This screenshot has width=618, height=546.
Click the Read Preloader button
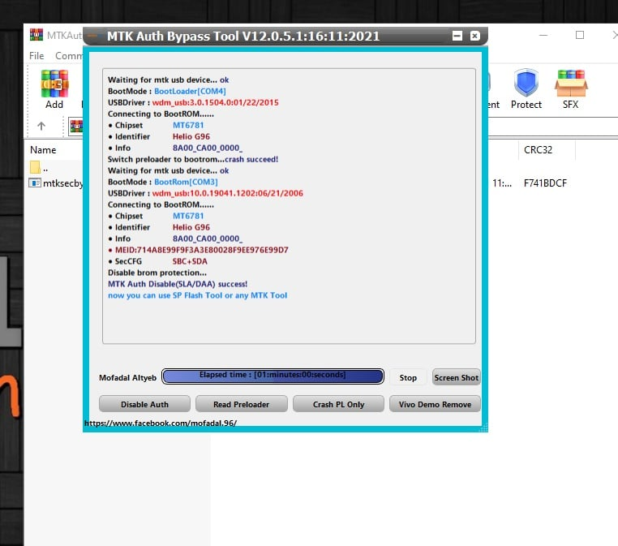(x=241, y=404)
